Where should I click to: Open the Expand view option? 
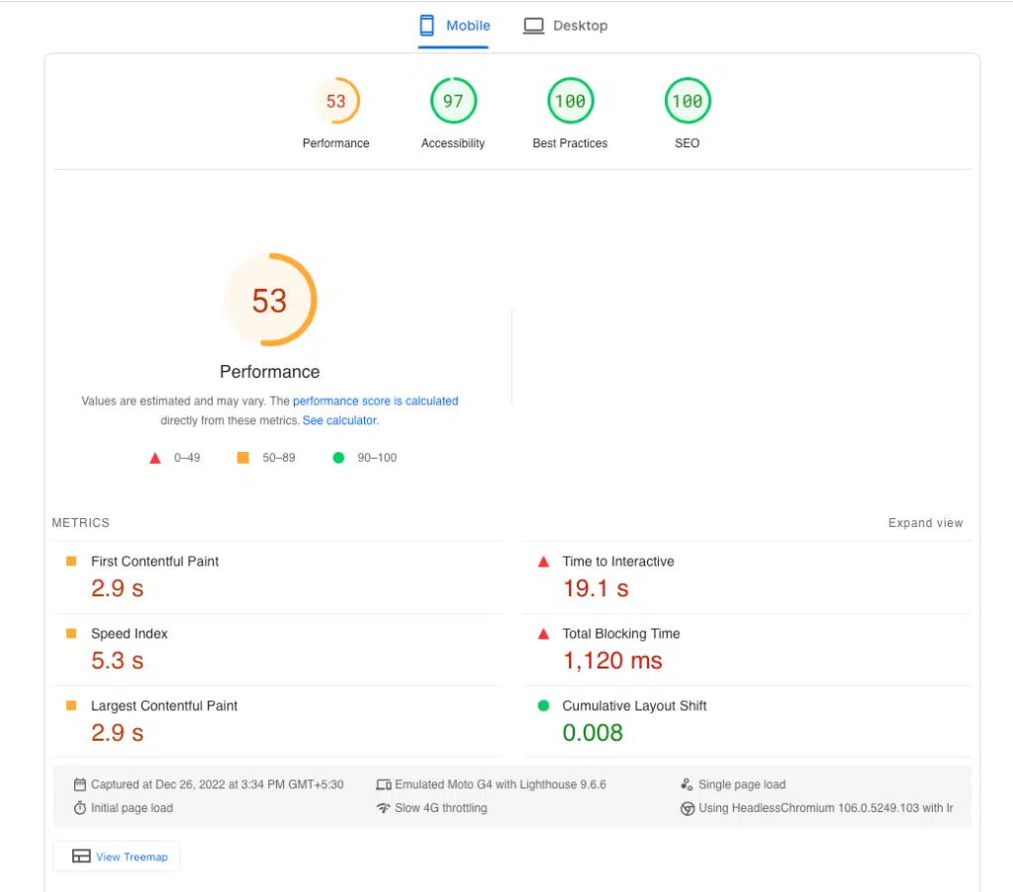pos(925,522)
